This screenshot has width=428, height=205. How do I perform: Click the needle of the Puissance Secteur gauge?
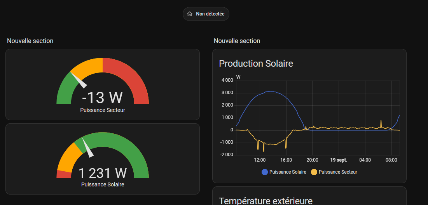coord(79,81)
